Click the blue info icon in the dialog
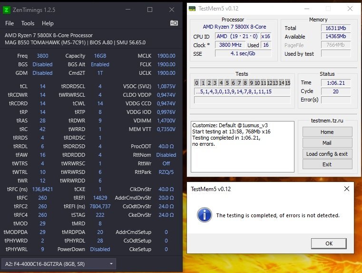This screenshot has width=362, height=273. (x=205, y=215)
